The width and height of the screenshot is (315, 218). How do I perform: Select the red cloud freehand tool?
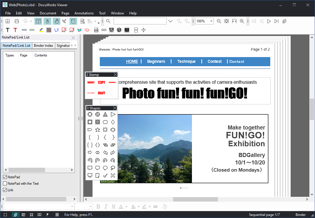point(87,30)
